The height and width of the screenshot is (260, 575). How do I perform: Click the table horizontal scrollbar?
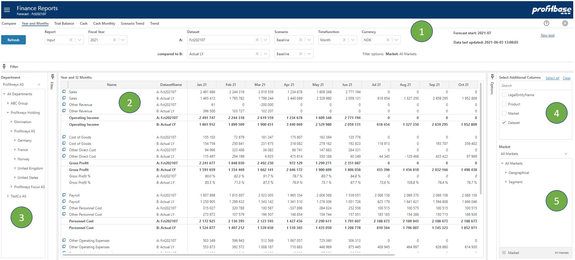[x=229, y=255]
